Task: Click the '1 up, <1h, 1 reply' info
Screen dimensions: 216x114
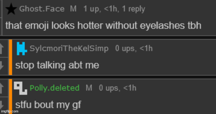Action: coord(114,9)
